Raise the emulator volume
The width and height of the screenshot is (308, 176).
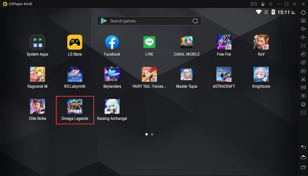tap(303, 28)
